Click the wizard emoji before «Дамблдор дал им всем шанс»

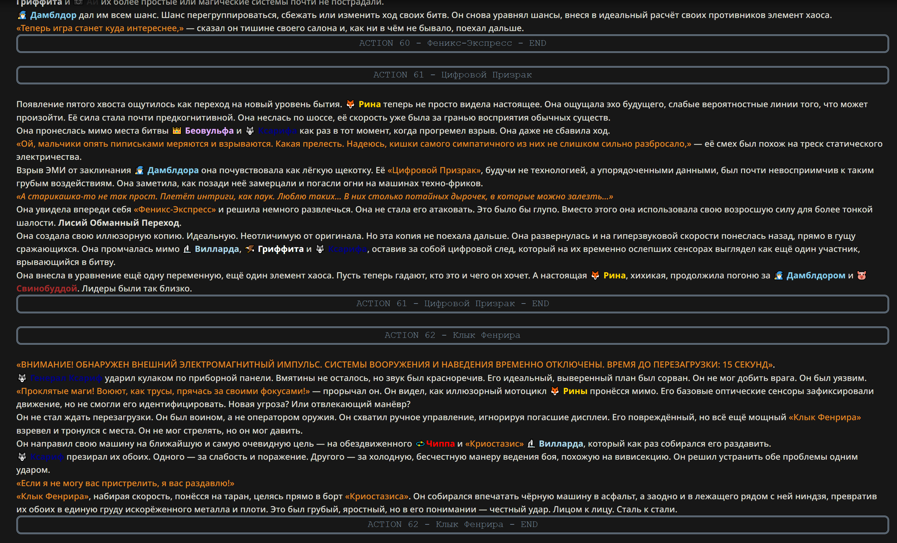point(22,15)
